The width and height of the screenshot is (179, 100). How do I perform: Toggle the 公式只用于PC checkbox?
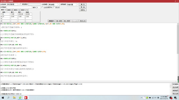(x=42, y=7)
